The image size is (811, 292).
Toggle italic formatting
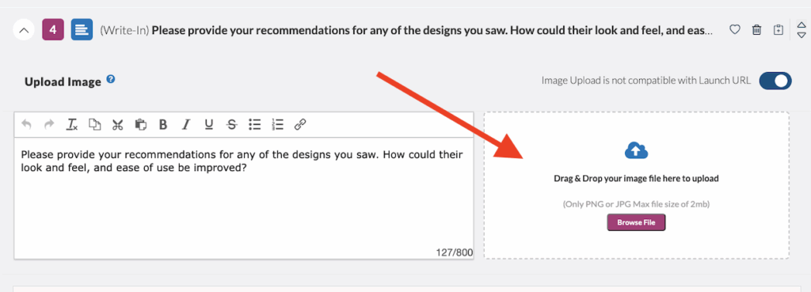tap(185, 124)
